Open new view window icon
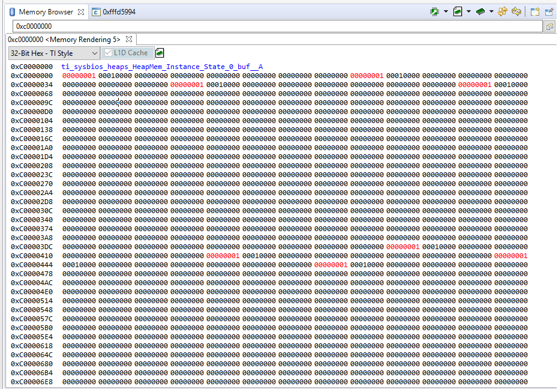This screenshot has width=559, height=389. [535, 12]
